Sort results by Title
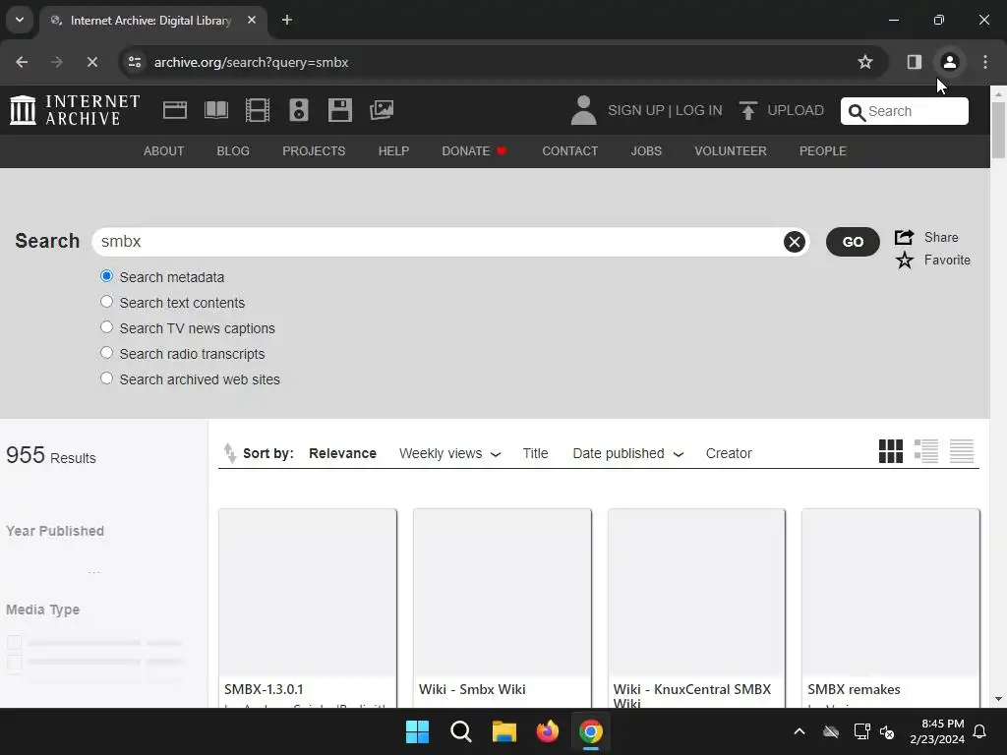 coord(535,453)
